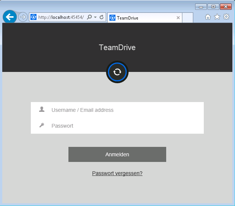This screenshot has width=235, height=206.
Task: Click the user silhouette icon
Action: click(42, 109)
